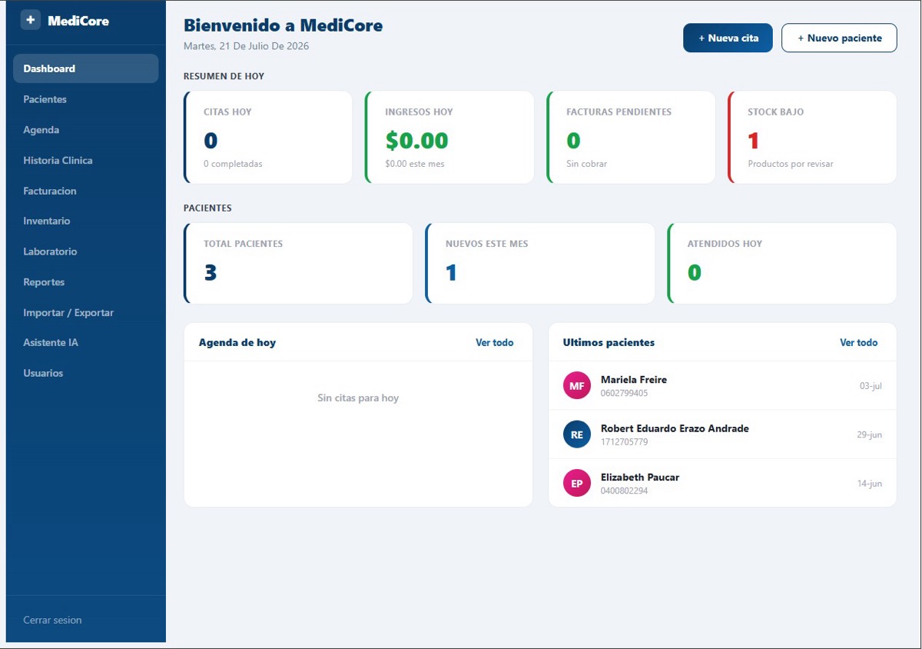
Task: Open the Ingresos Hoy summary card
Action: tap(449, 138)
